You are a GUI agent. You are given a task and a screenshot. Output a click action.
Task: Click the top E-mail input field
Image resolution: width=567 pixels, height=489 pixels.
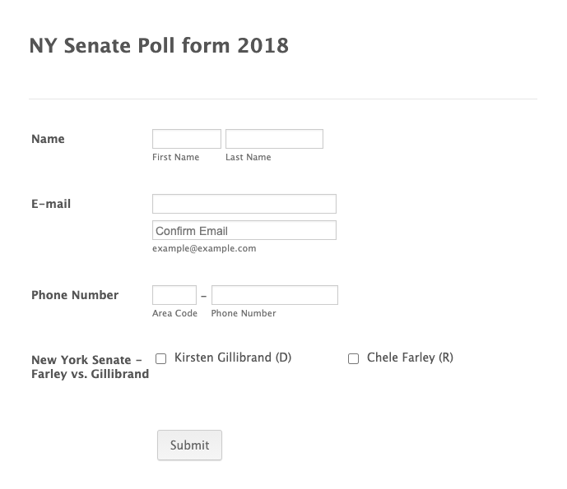244,204
